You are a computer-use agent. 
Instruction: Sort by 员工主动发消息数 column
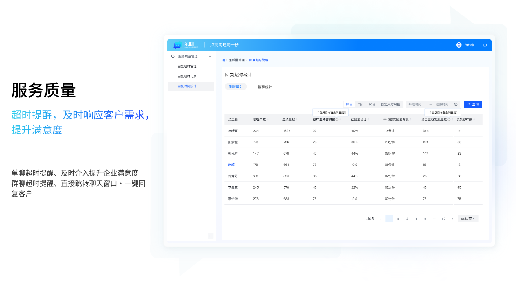(452, 119)
